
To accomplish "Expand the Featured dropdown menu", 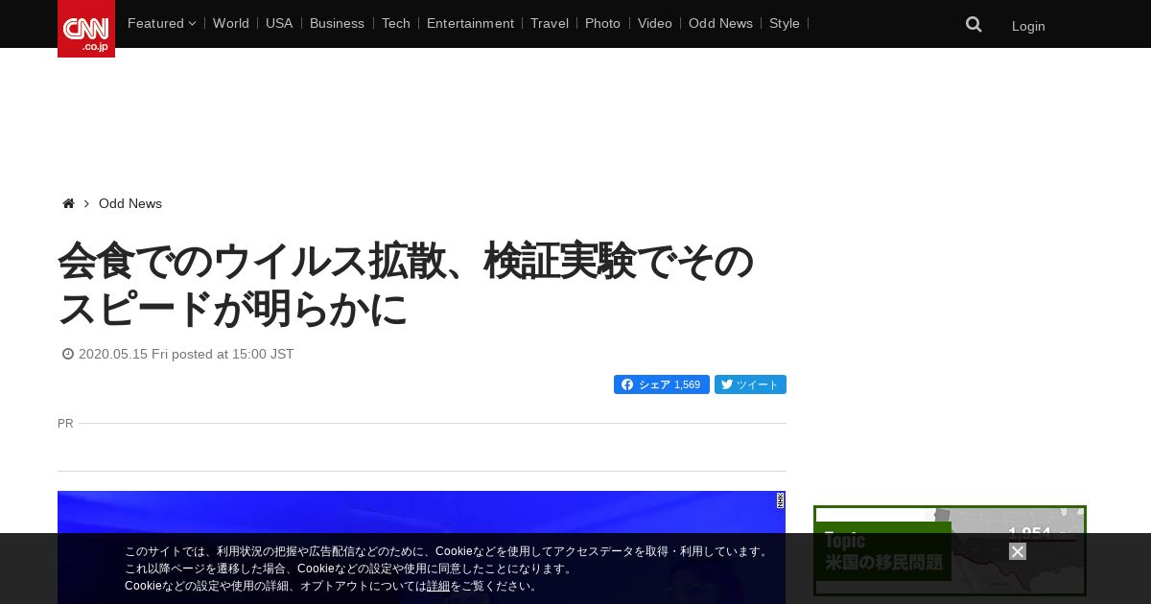I will 161,23.
